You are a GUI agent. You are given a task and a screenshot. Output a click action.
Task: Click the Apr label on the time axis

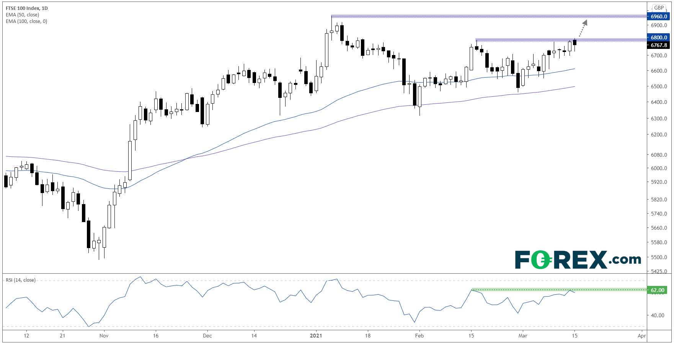(642, 336)
